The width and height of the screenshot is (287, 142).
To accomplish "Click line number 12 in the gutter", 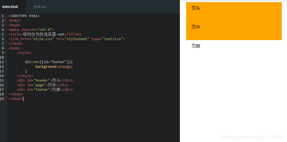I will coord(2,67).
